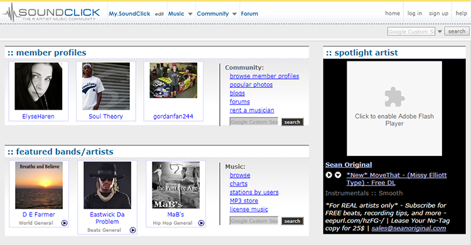Expand the Music menu dropdown arrow
471x245 pixels.
(x=190, y=14)
